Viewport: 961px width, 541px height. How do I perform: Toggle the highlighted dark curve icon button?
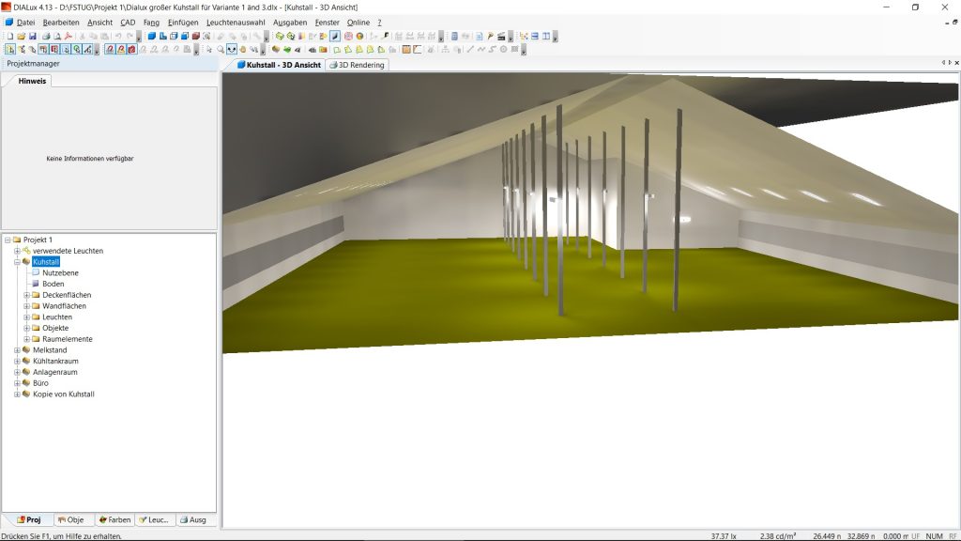[335, 37]
